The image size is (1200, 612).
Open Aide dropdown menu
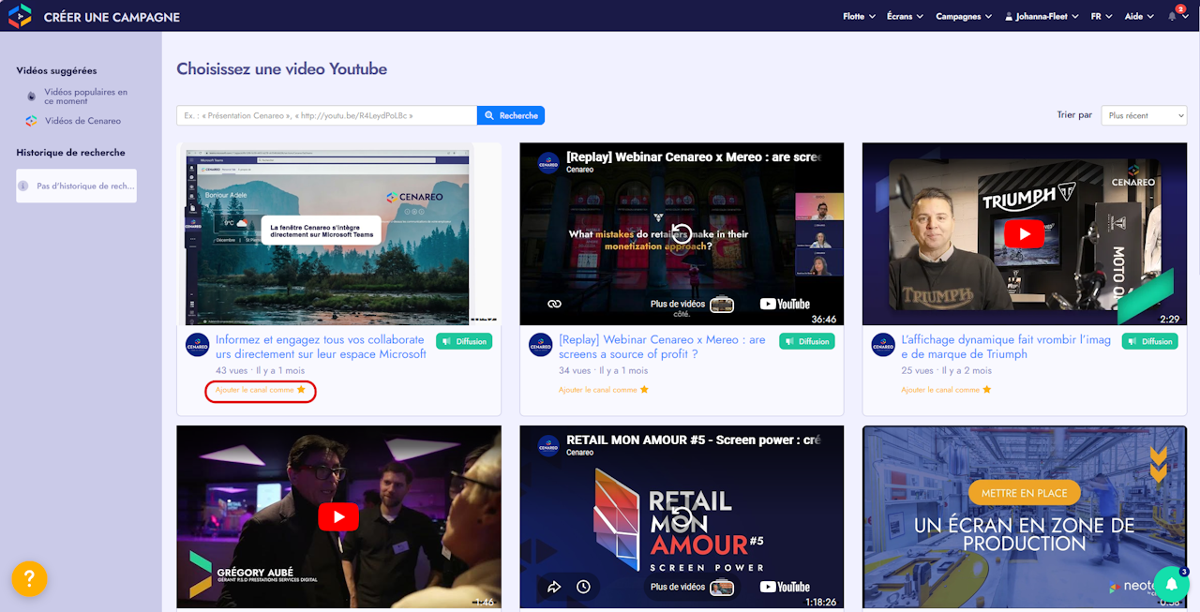click(x=1139, y=16)
